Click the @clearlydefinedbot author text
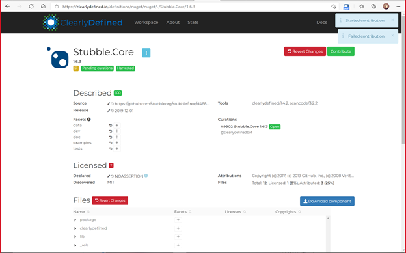Image resolution: width=406 pixels, height=253 pixels. [236, 132]
